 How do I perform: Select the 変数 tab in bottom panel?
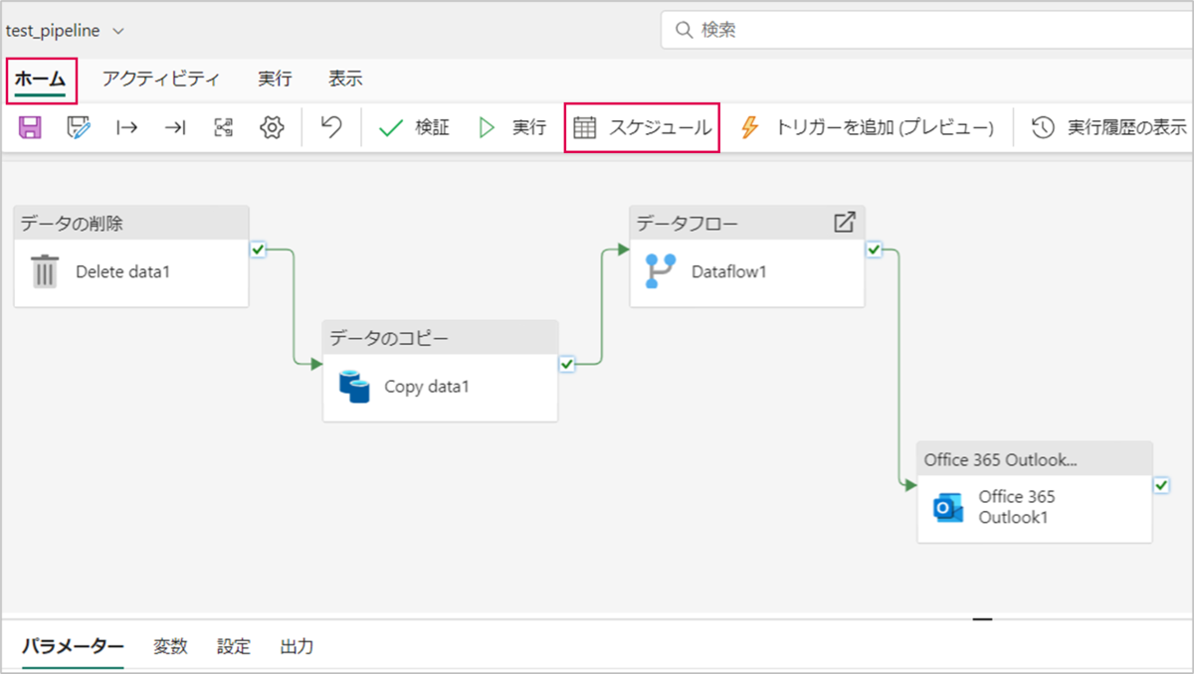click(x=170, y=647)
